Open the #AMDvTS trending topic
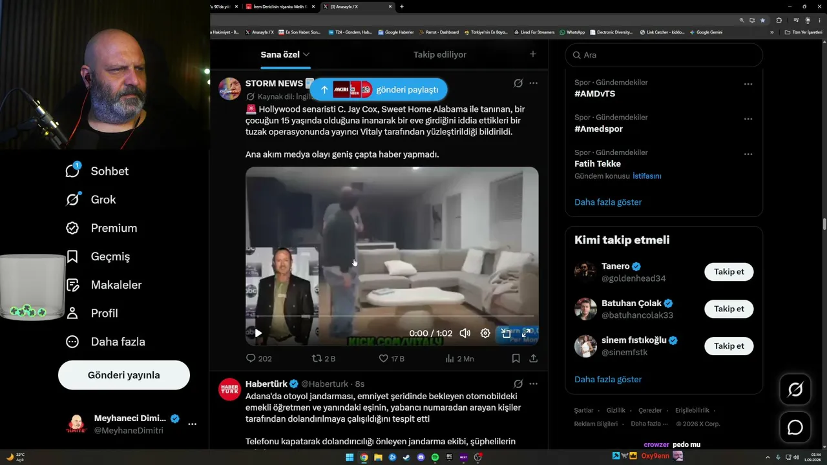 pyautogui.click(x=594, y=94)
